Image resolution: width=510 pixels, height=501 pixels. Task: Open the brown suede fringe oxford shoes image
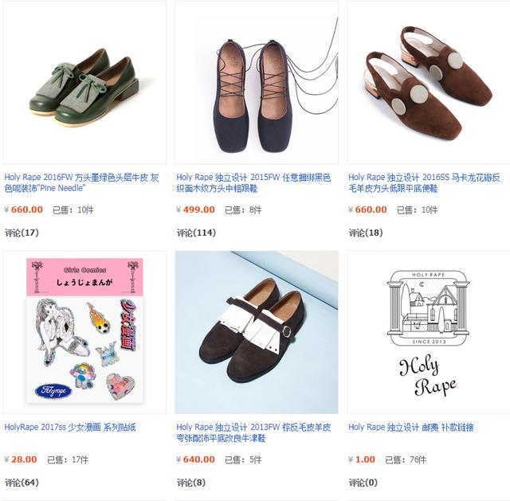pos(257,332)
